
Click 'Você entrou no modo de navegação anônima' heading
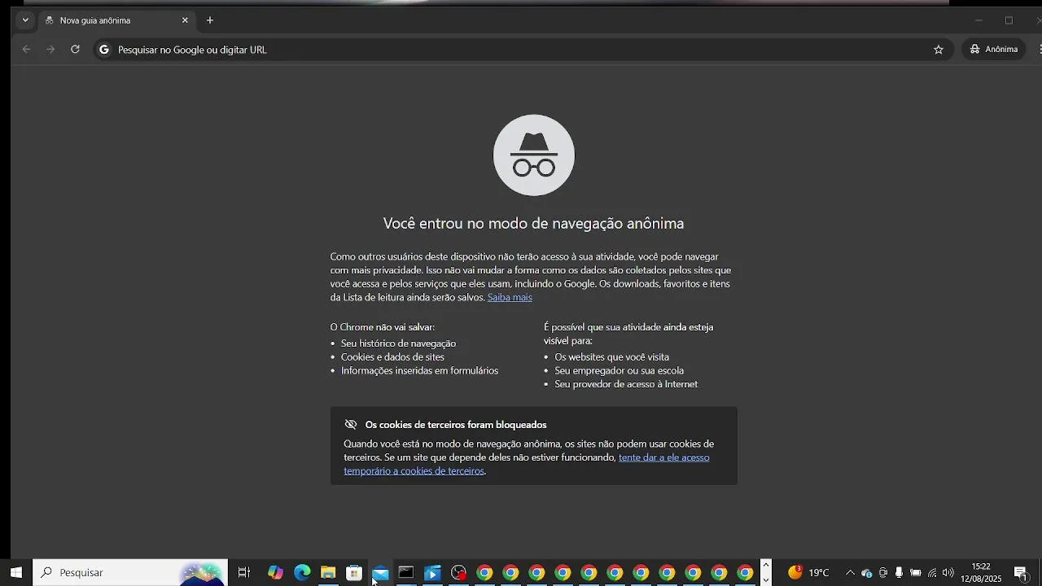(533, 223)
